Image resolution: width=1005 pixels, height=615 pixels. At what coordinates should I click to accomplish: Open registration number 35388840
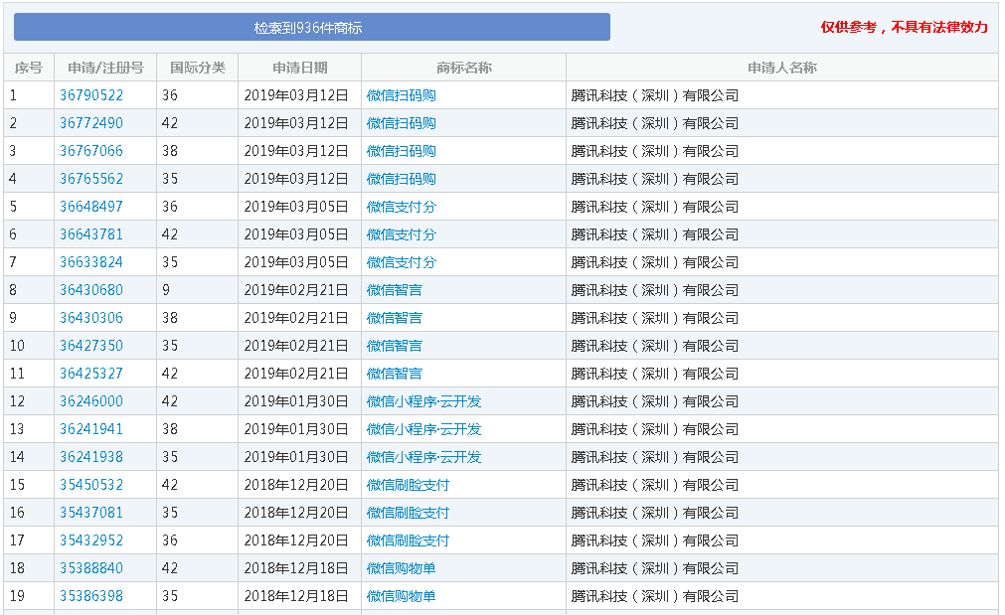pyautogui.click(x=91, y=568)
